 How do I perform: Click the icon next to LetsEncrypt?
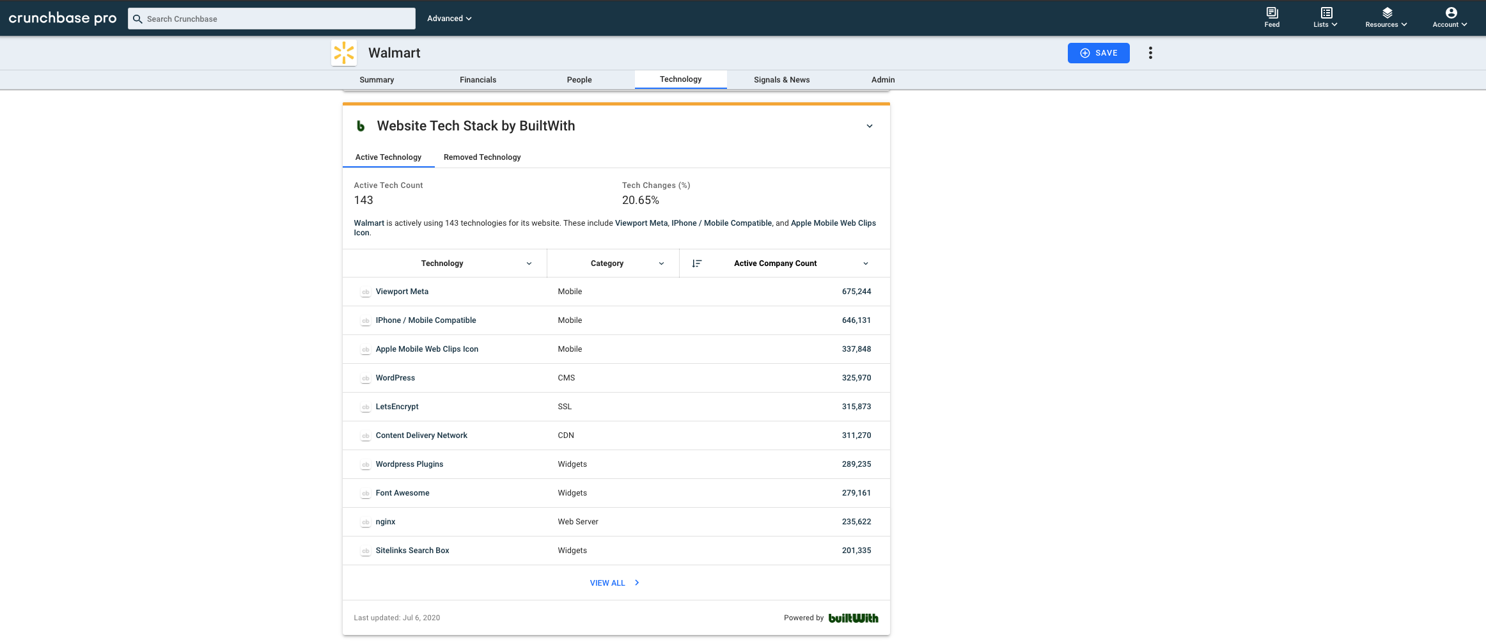366,407
